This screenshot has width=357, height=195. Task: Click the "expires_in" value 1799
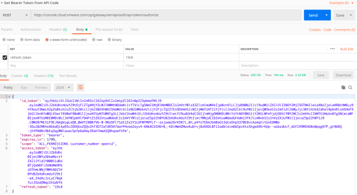tap(51, 140)
